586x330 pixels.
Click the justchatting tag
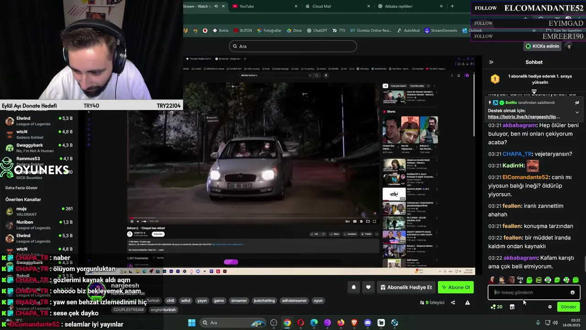tap(264, 301)
